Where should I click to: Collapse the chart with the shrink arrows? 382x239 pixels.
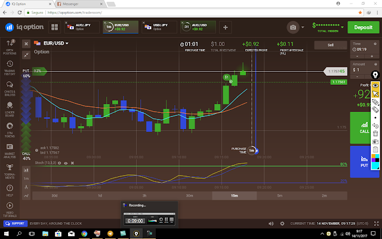[x=26, y=55]
